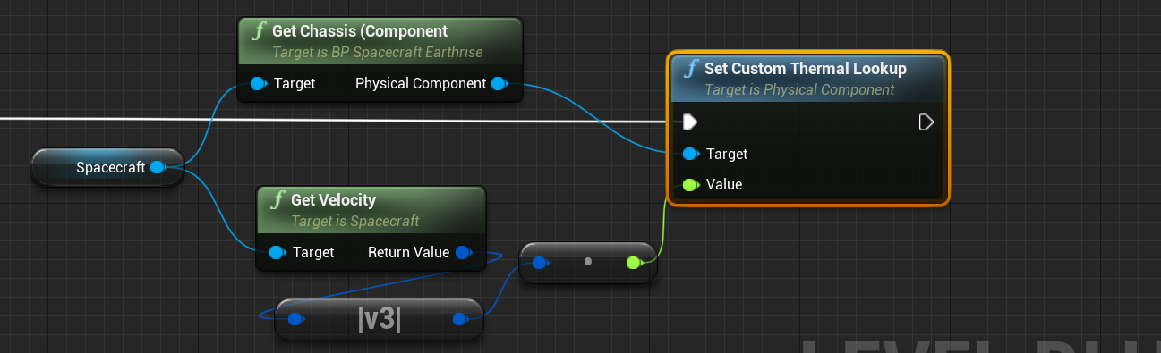Click Target pin on Get Velocity node
The image size is (1161, 353).
point(277,253)
